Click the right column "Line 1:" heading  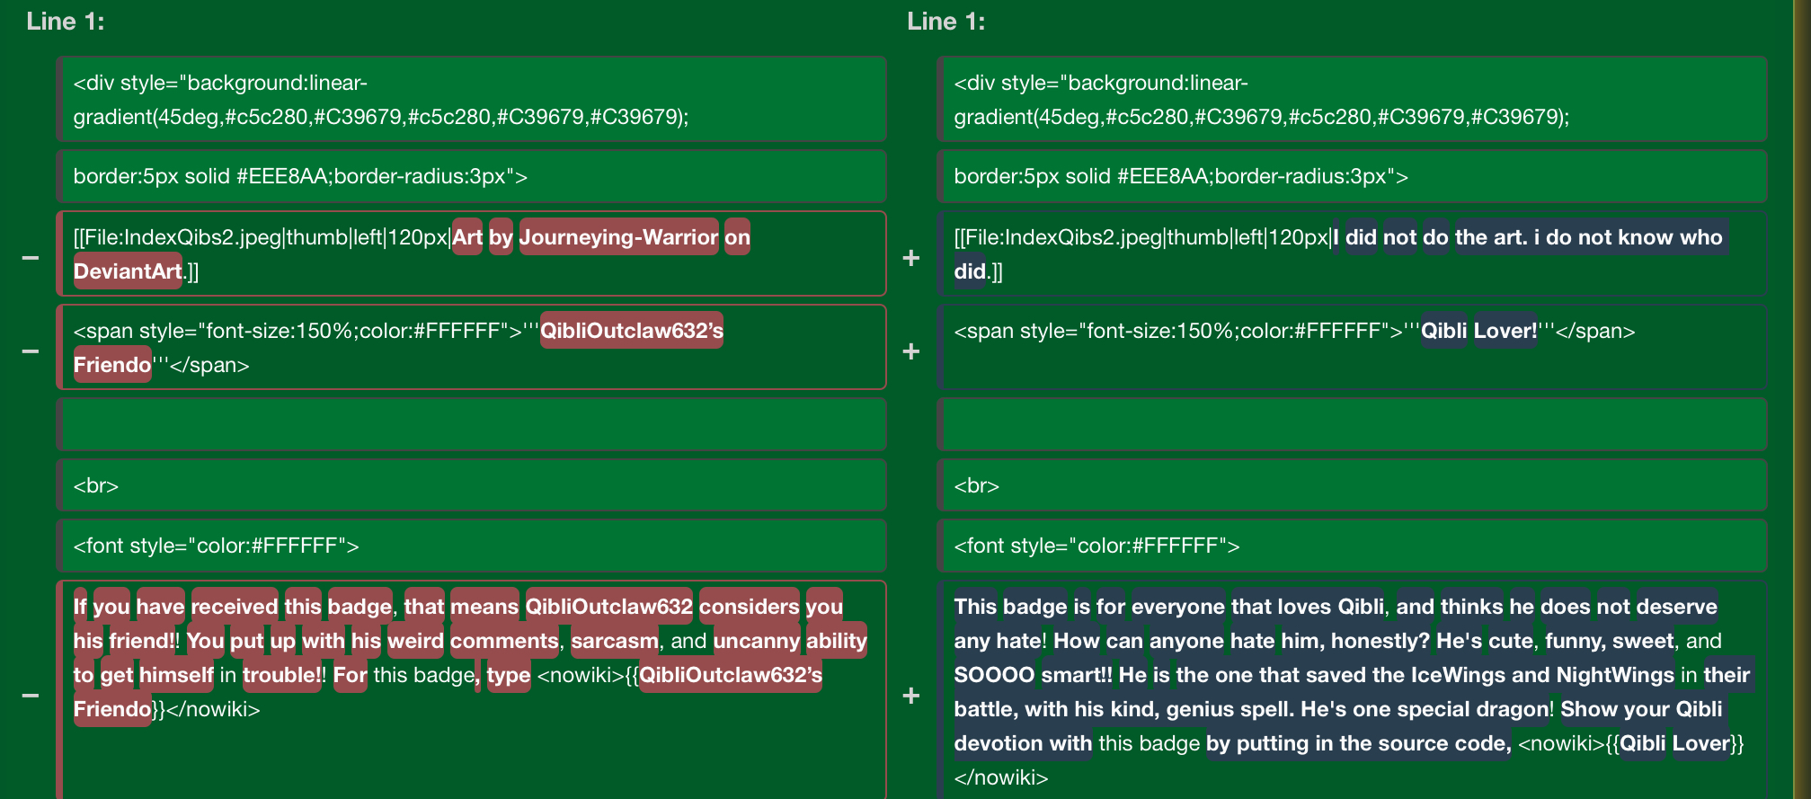coord(946,22)
